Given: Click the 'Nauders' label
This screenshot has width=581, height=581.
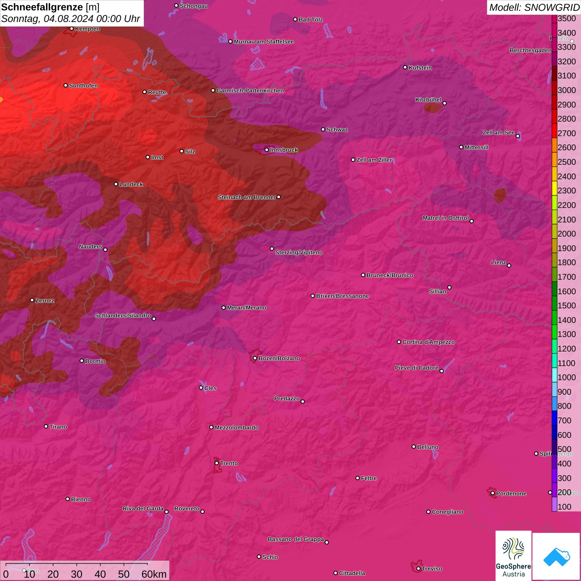Looking at the screenshot, I should [x=90, y=247].
